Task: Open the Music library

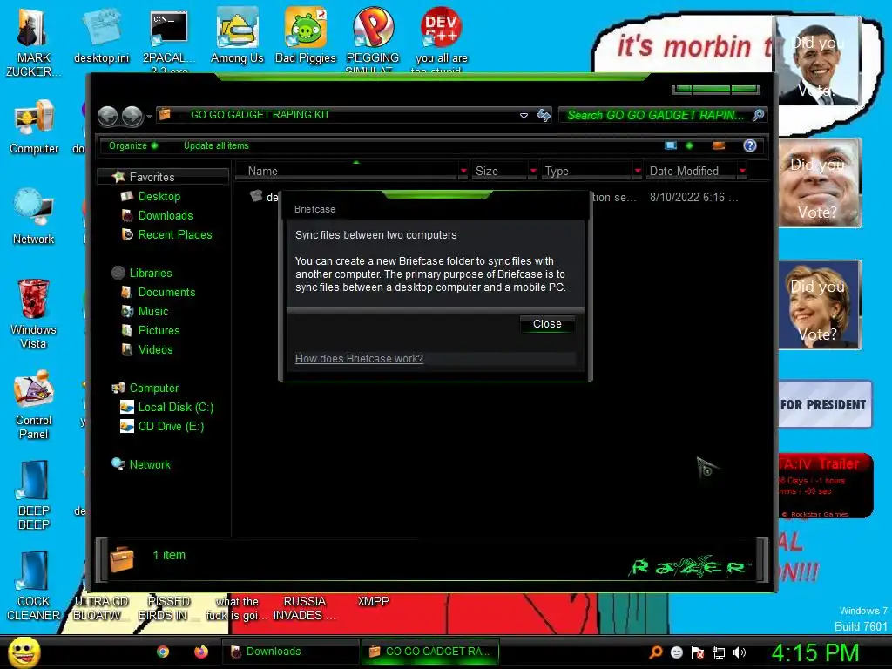Action: [x=152, y=312]
